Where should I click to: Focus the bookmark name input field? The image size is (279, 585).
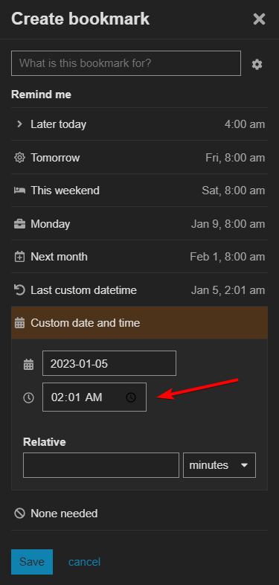(x=126, y=63)
